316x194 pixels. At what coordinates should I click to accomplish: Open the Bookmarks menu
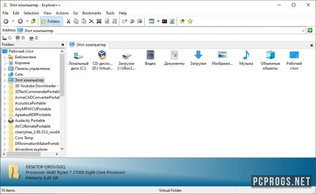[92, 13]
